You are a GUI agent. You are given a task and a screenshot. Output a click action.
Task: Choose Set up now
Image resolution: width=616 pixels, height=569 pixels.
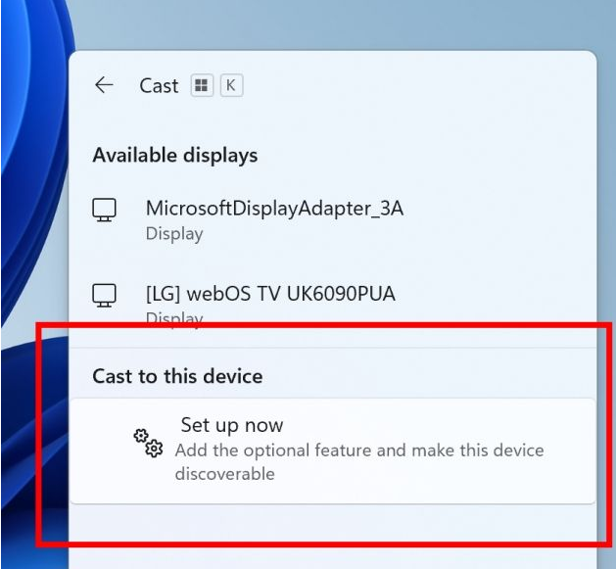[232, 425]
